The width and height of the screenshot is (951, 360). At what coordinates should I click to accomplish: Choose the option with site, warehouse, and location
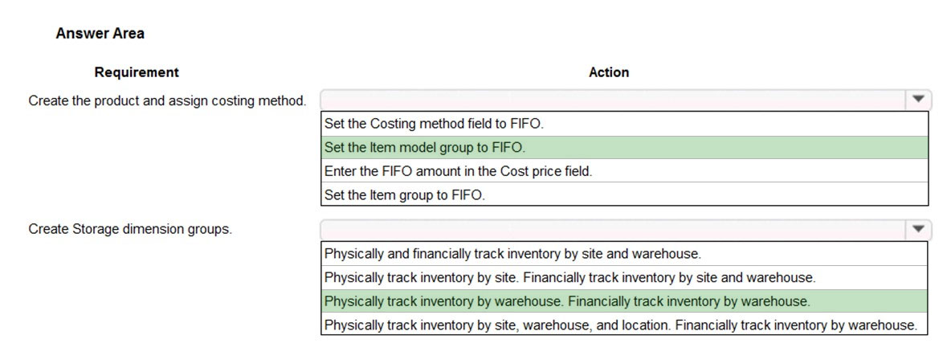click(625, 325)
